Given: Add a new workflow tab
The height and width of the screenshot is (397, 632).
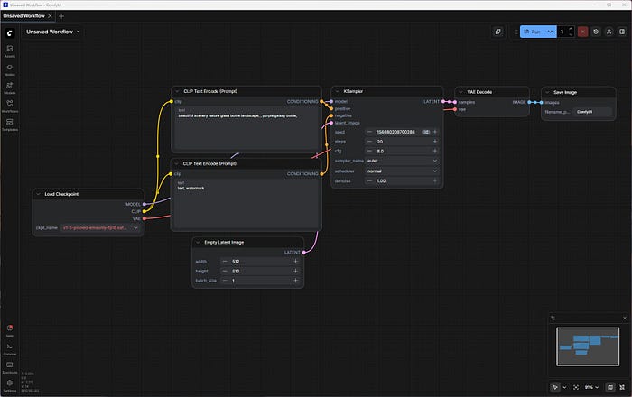Looking at the screenshot, I should point(61,16).
